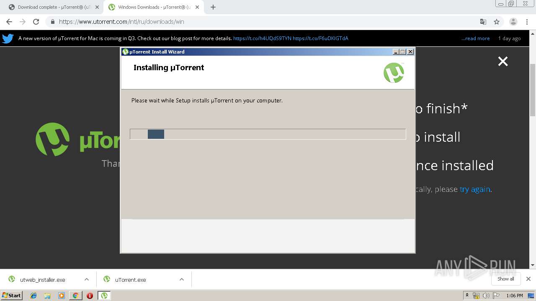Viewport: 536px width, 301px height.
Task: Expand options for uTorrent.exe download
Action: pos(182,280)
